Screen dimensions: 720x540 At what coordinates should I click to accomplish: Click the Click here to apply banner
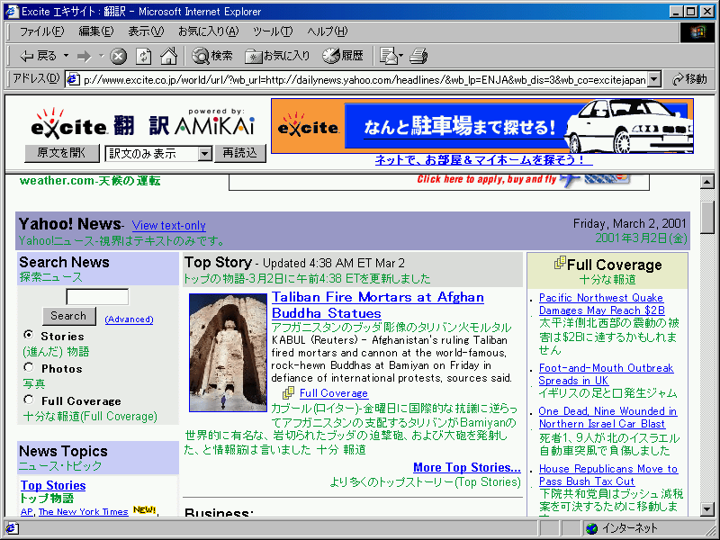coord(439,182)
